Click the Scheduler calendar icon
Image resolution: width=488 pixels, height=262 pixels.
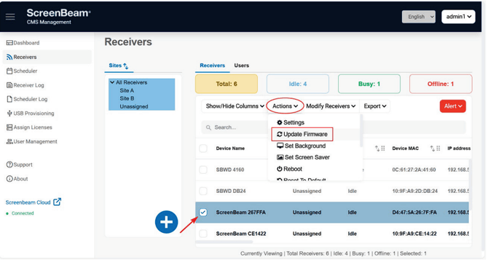[x=9, y=71]
